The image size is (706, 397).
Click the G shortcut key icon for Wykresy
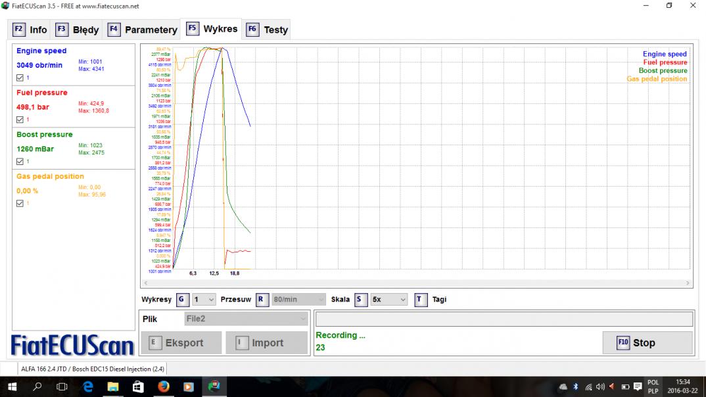[x=182, y=299]
